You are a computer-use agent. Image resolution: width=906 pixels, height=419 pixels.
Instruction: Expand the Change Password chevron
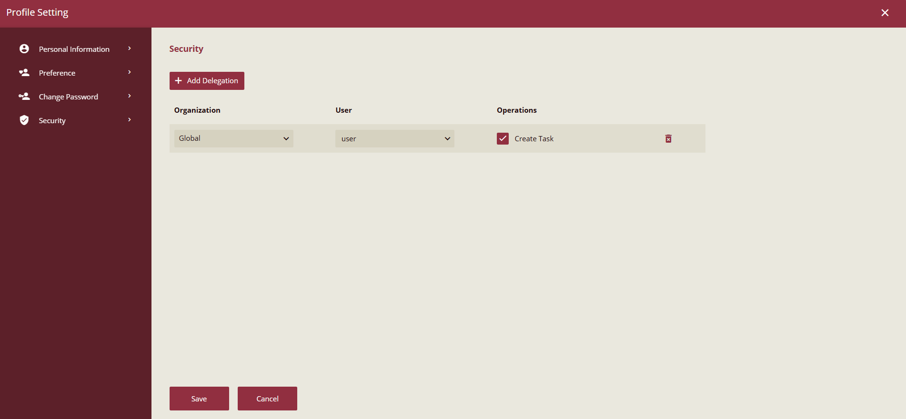coord(130,96)
